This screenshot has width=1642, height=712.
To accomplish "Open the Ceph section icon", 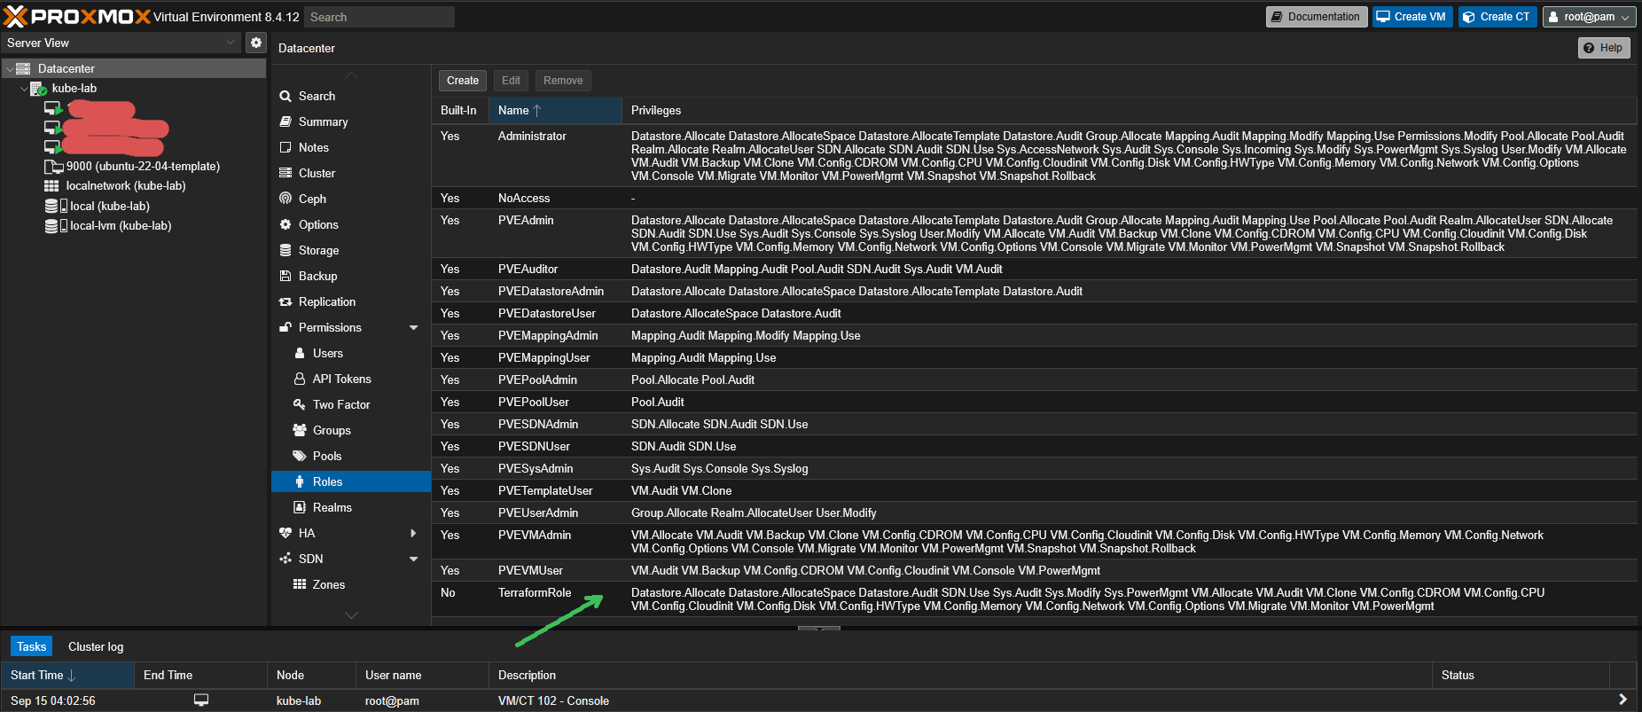I will click(x=285, y=199).
